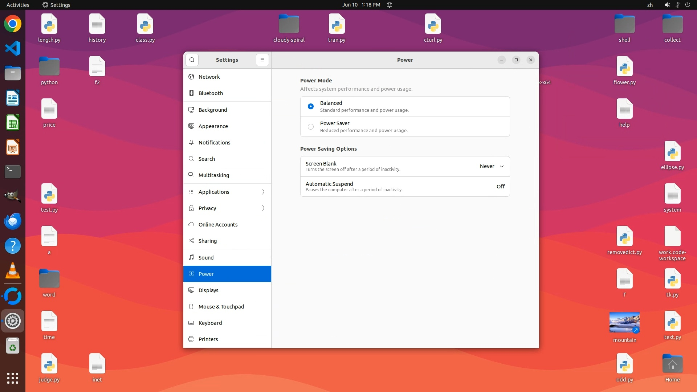Open the Notifications settings panel

(214, 143)
